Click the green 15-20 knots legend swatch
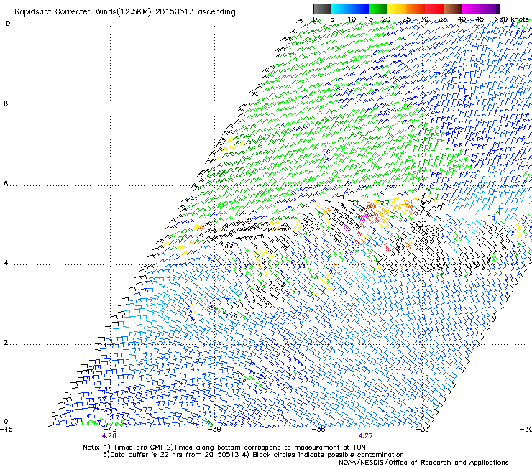The image size is (532, 467). (x=378, y=9)
